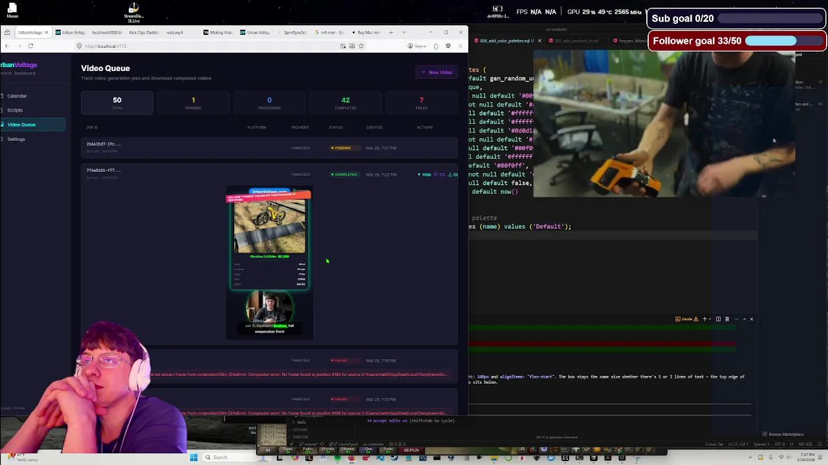Click Sign in in the browser toolbar
Image resolution: width=828 pixels, height=465 pixels.
coord(417,46)
